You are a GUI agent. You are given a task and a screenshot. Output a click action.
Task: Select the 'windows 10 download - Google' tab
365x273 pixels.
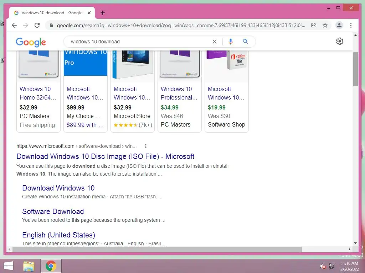click(52, 13)
